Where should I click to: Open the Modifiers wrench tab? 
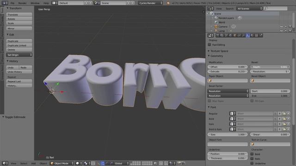click(244, 36)
